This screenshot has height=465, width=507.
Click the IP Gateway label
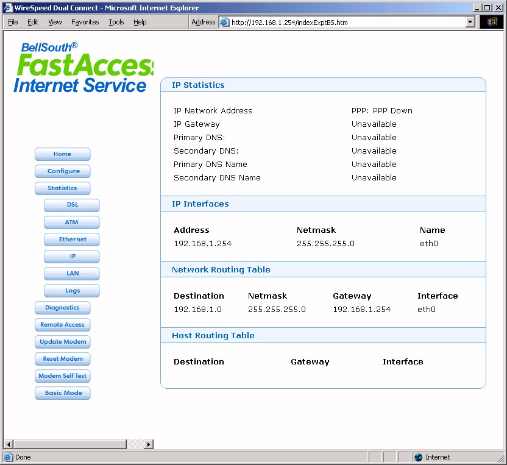point(197,124)
